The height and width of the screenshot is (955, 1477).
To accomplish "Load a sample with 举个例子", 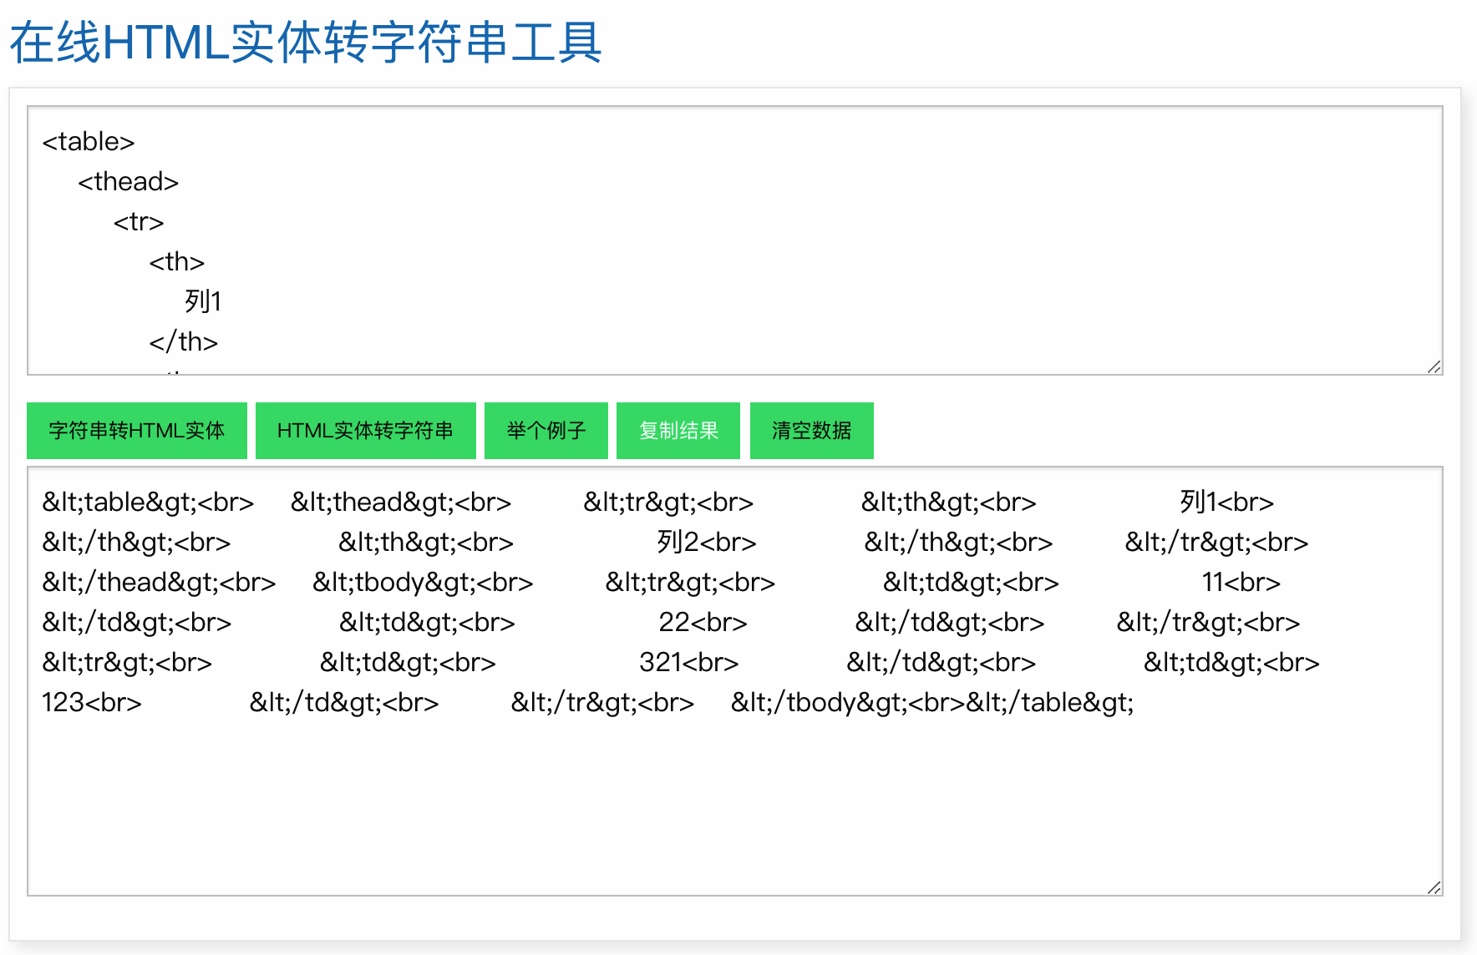I will [x=546, y=431].
